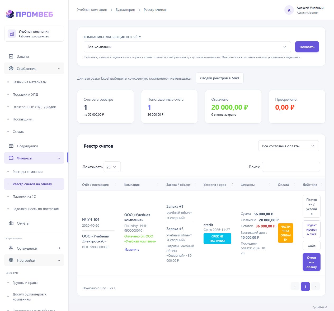This screenshot has width=334, height=311.
Task: Click the Подрядчики briefcase icon
Action: pos(11,146)
